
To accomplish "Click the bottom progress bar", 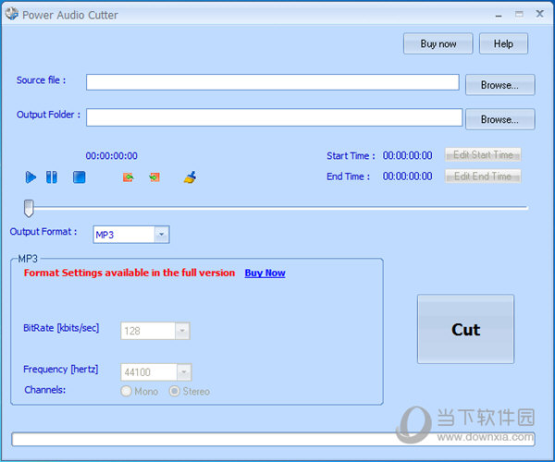I will [x=273, y=440].
